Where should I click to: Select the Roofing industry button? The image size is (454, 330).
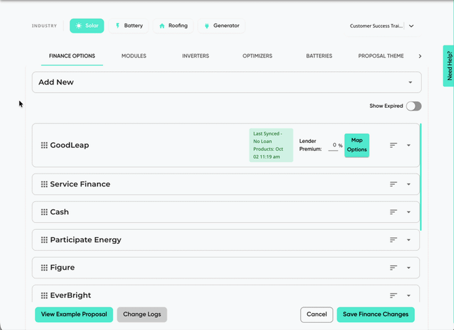point(173,26)
